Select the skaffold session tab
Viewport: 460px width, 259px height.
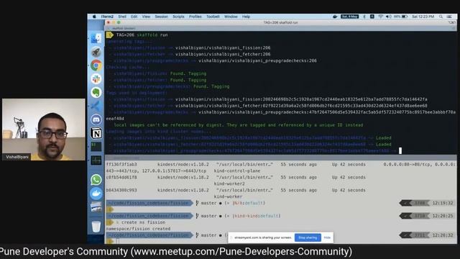click(x=124, y=28)
